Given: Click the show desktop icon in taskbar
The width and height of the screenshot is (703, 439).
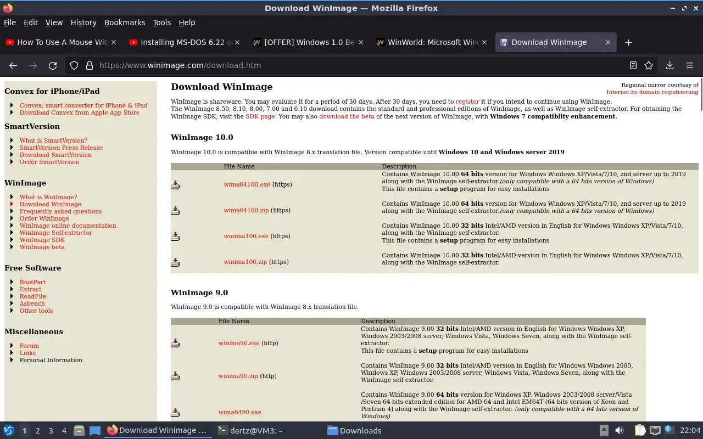Looking at the screenshot, I should coord(95,431).
